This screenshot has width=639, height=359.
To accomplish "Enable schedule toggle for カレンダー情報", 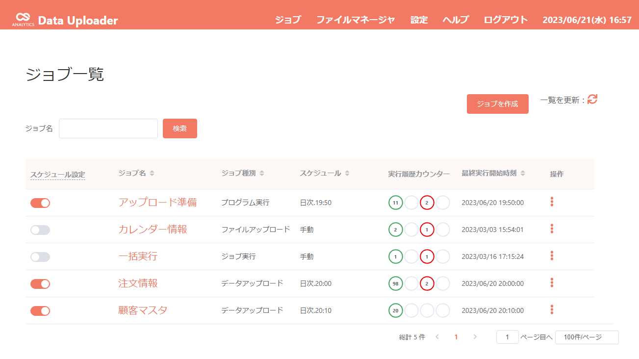I will (40, 230).
